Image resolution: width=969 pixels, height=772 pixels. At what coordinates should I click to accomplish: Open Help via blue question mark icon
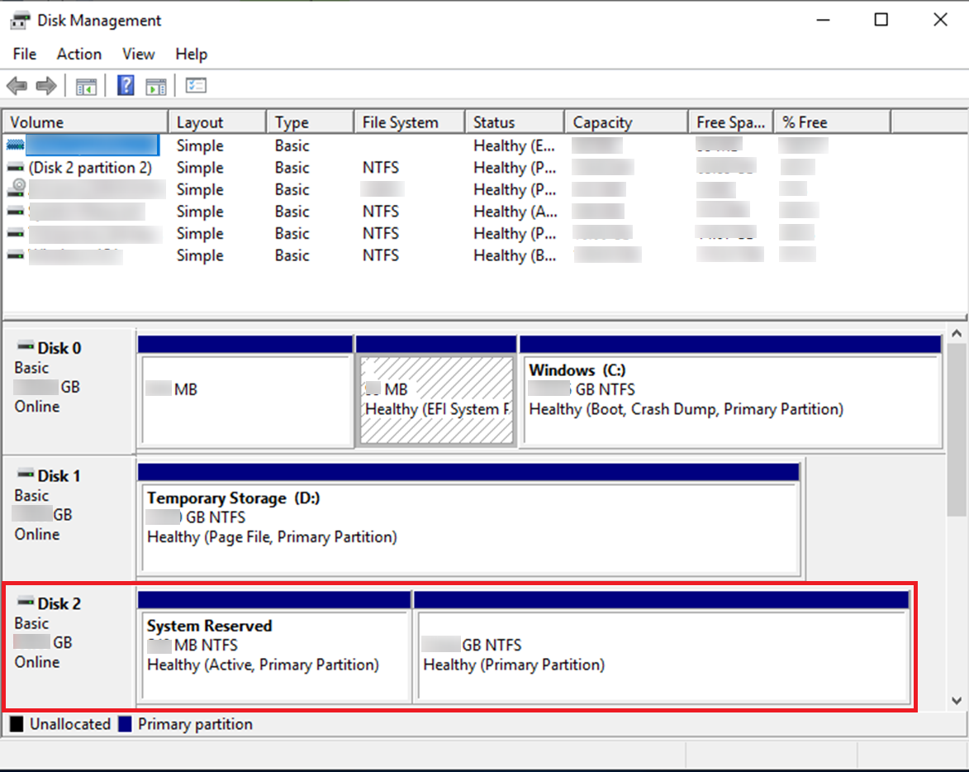[126, 86]
